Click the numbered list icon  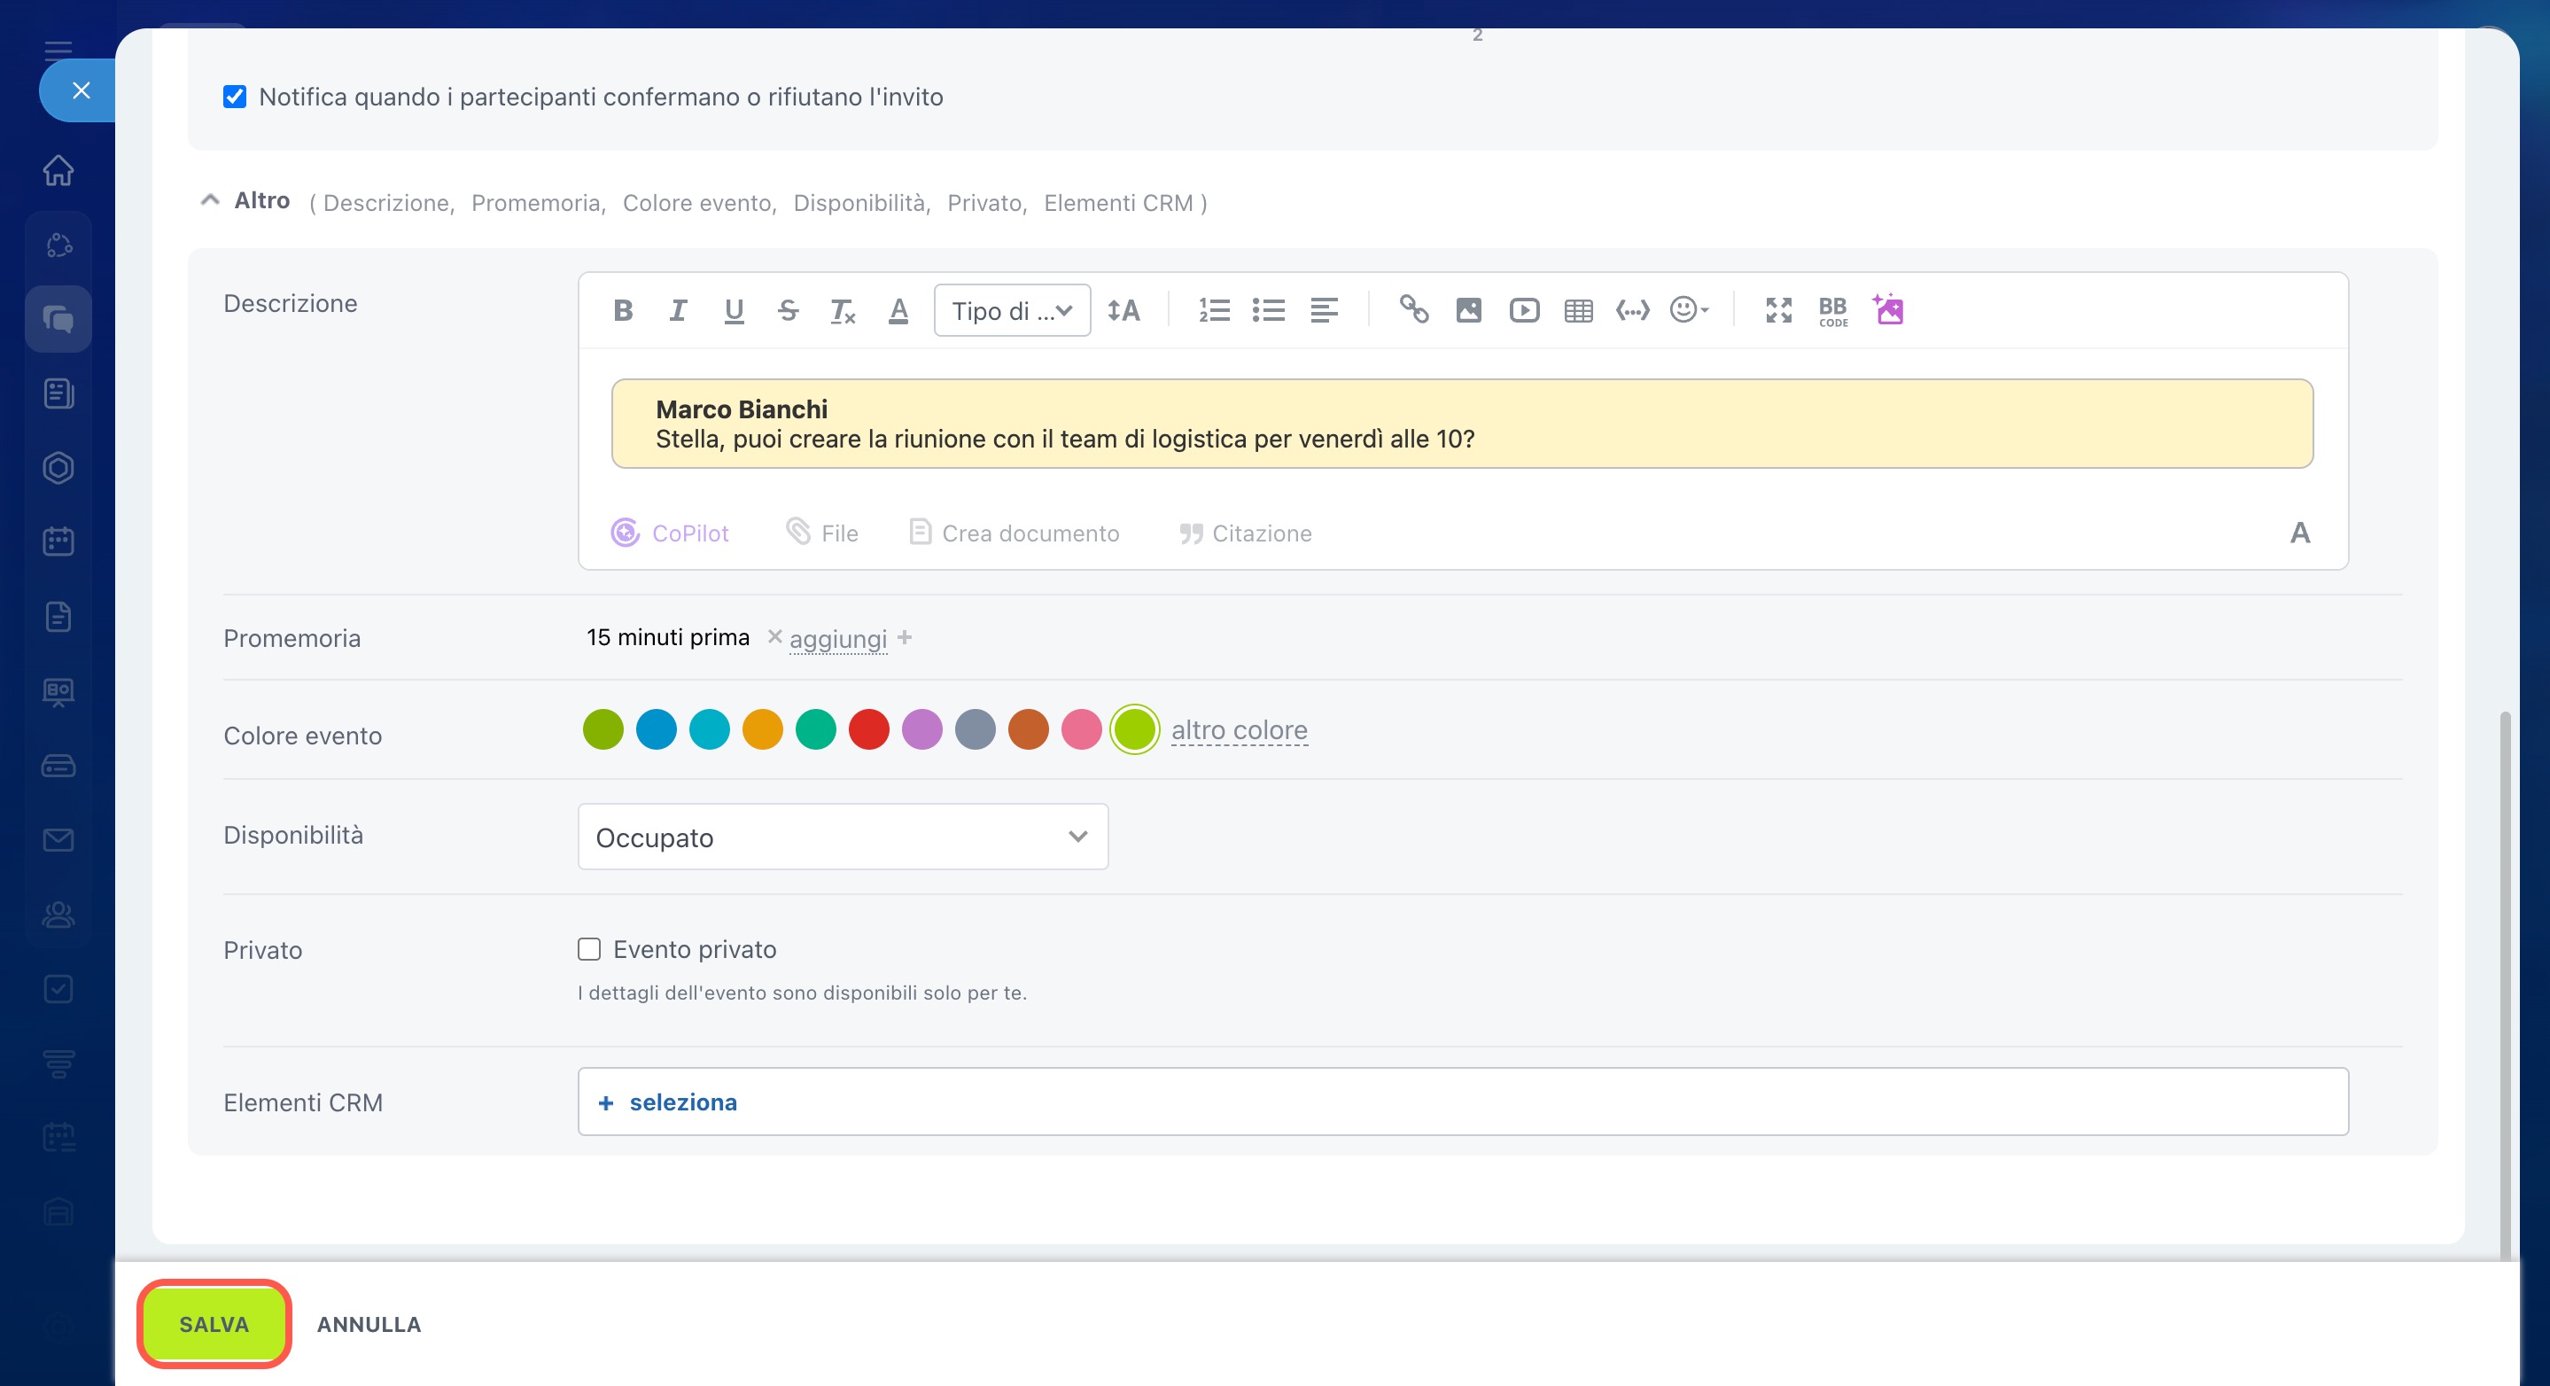(1214, 311)
